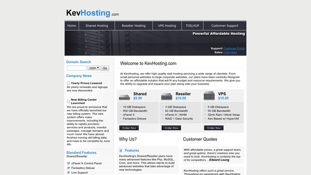Screen dimensions: 311x175
Task: Select the 50 GB Bandwidth feature text
Action: (x=219, y=111)
